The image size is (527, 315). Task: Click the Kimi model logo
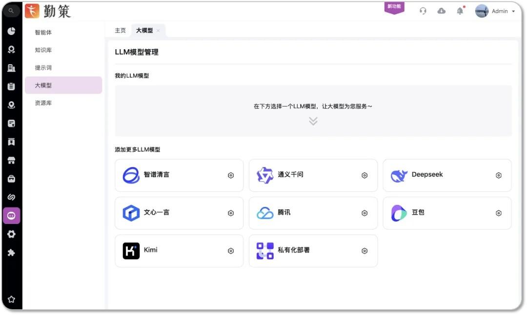tap(131, 251)
